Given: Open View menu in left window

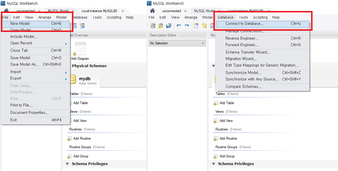Looking at the screenshot, I should coord(29,17).
